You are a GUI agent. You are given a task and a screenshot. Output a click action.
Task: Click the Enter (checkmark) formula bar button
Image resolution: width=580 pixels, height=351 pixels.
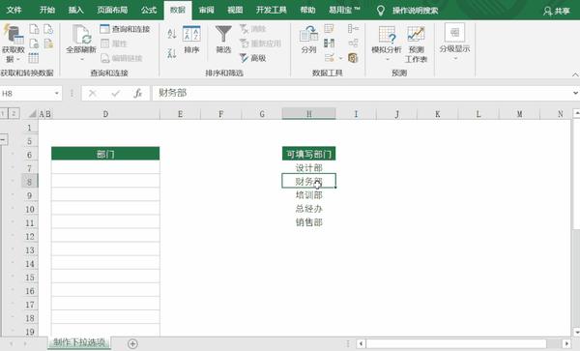[115, 93]
